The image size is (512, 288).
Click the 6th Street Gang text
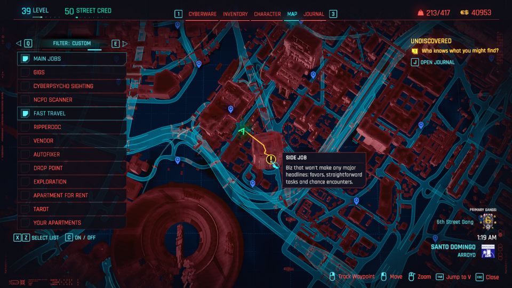tap(455, 222)
